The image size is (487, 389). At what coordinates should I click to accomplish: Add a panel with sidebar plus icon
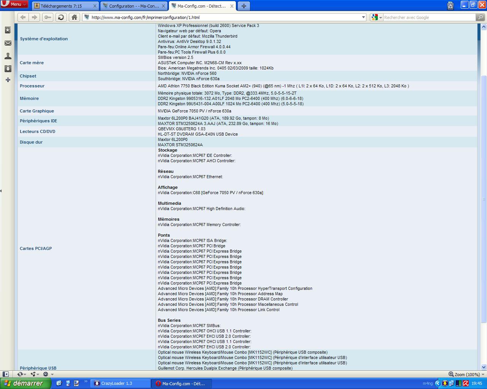8,80
